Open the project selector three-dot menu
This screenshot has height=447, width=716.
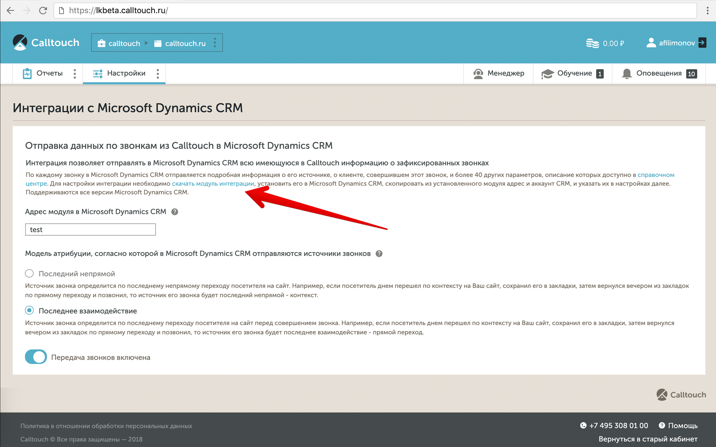point(215,43)
